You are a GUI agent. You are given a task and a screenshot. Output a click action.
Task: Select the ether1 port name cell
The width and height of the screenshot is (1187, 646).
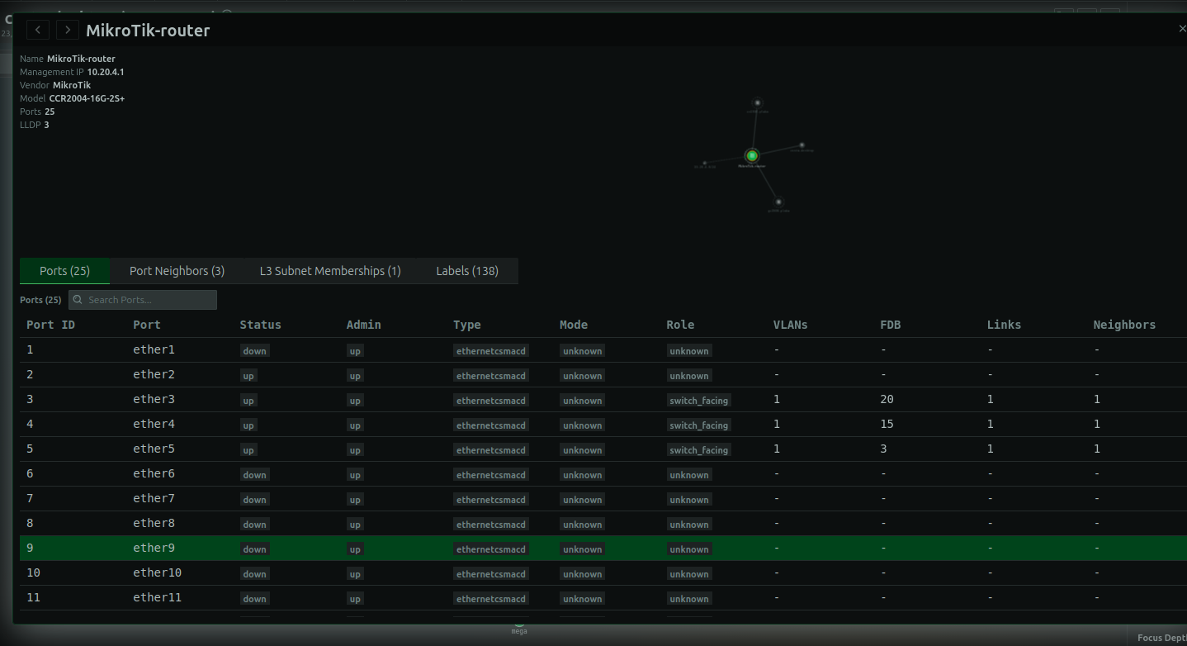click(x=154, y=349)
